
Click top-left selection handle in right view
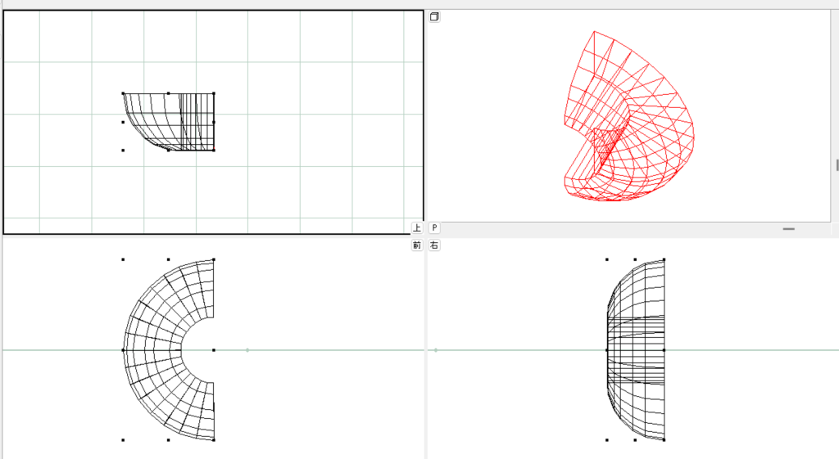pyautogui.click(x=607, y=259)
